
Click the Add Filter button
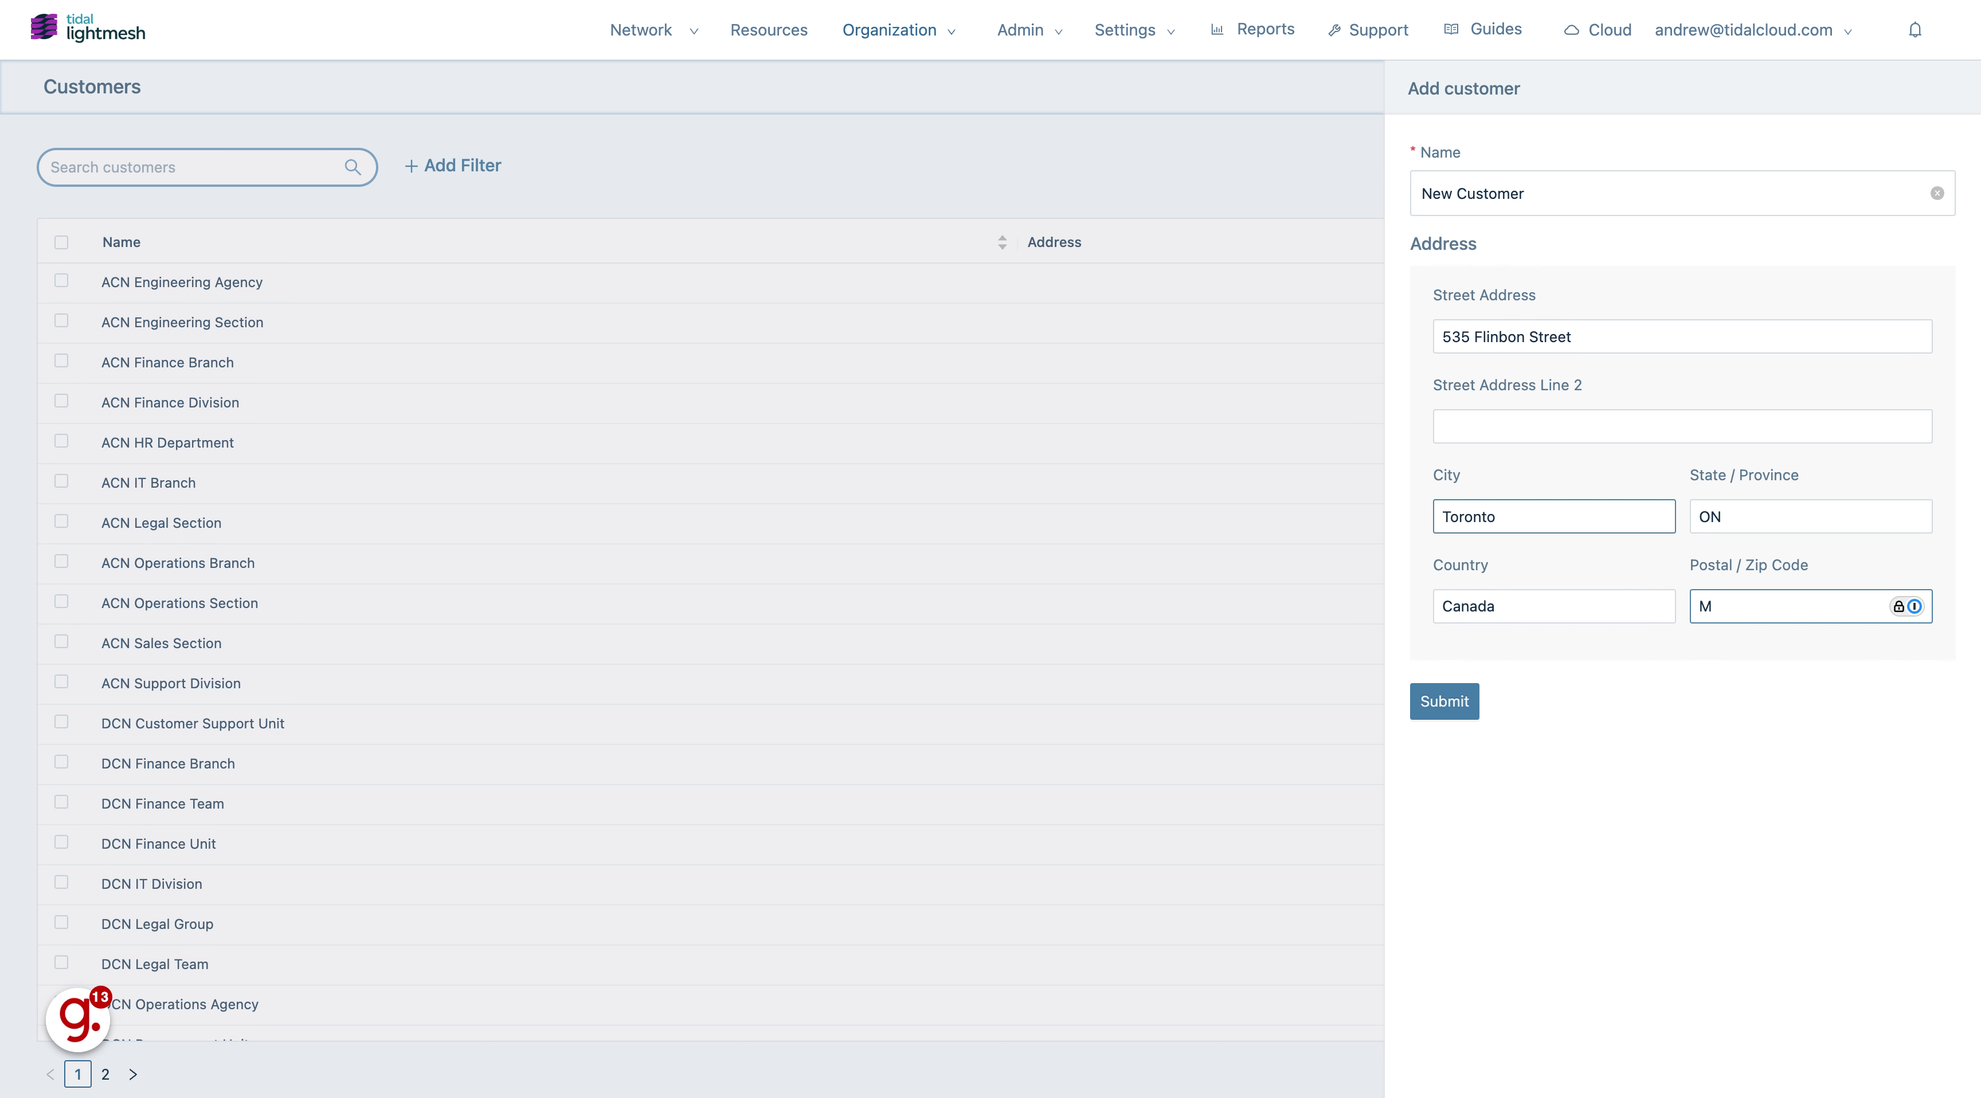tap(452, 165)
